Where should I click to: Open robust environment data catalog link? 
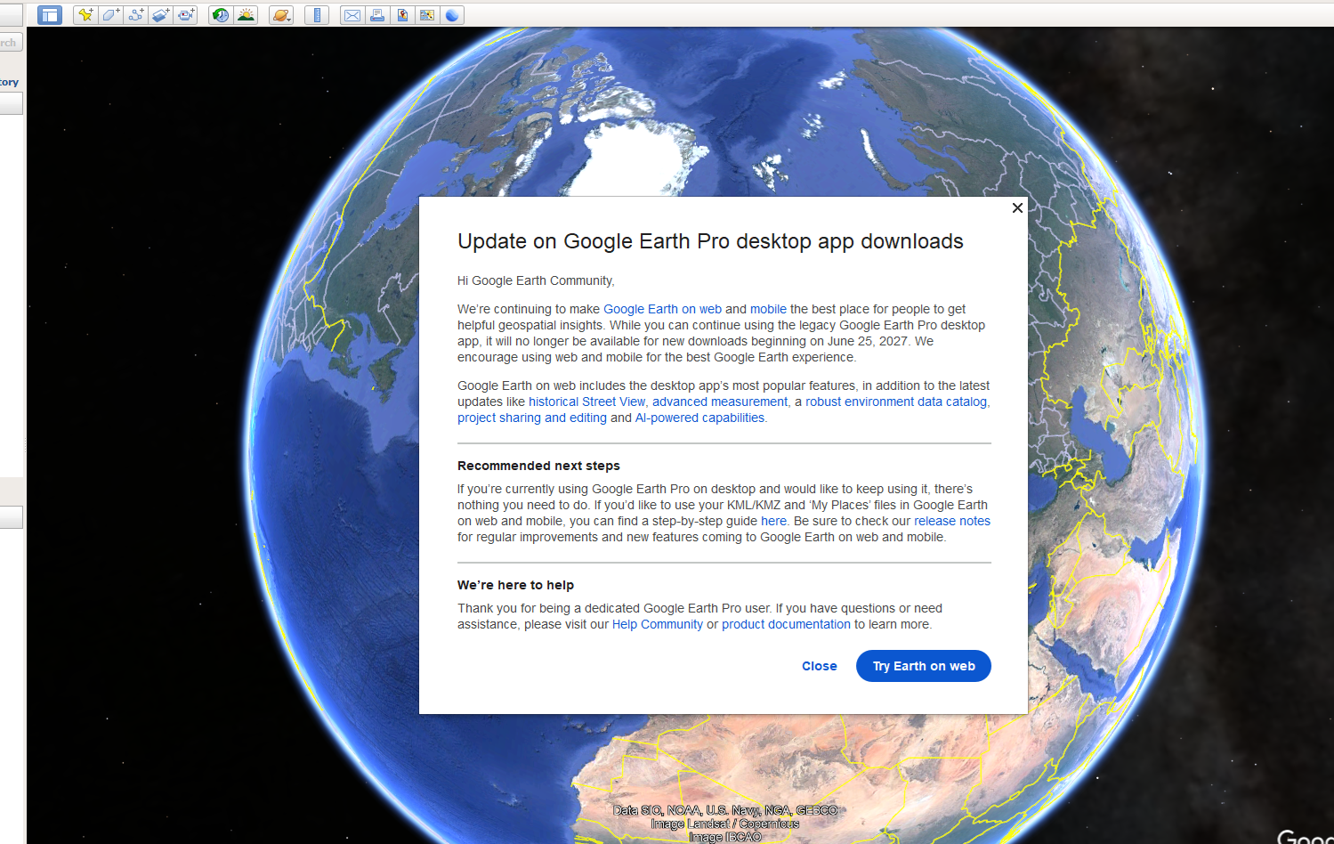point(896,402)
